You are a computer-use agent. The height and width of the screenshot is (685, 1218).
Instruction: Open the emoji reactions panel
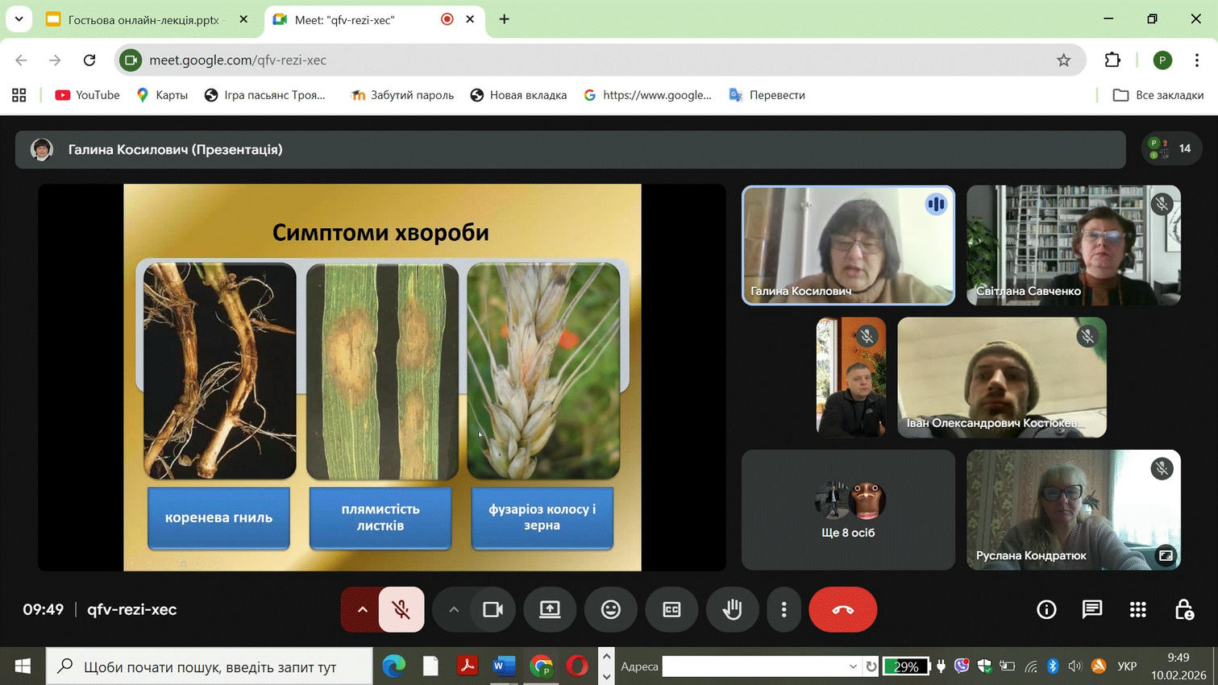click(611, 610)
